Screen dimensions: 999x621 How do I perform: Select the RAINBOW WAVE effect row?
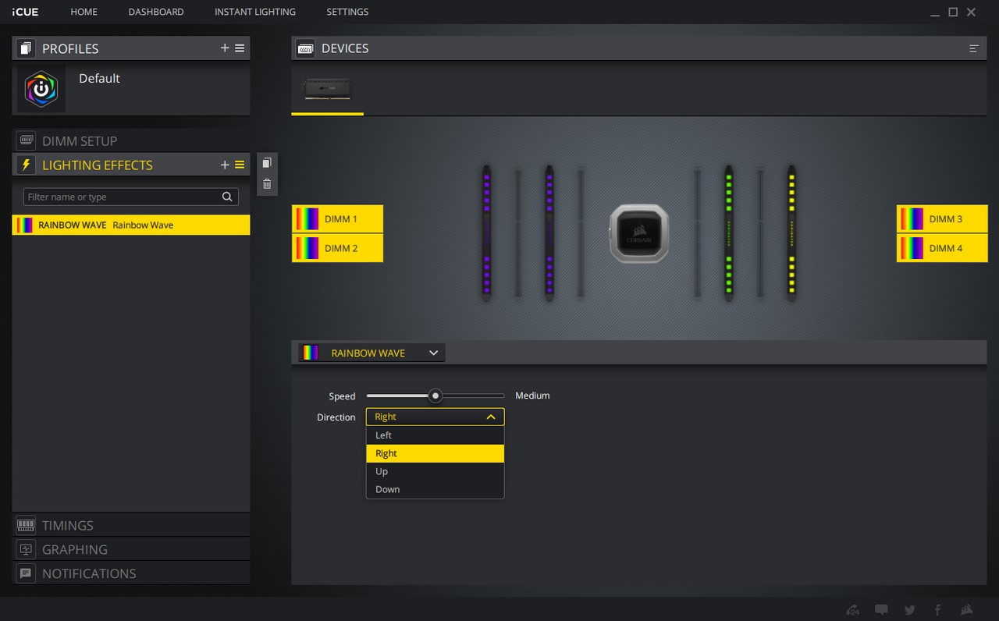point(131,225)
